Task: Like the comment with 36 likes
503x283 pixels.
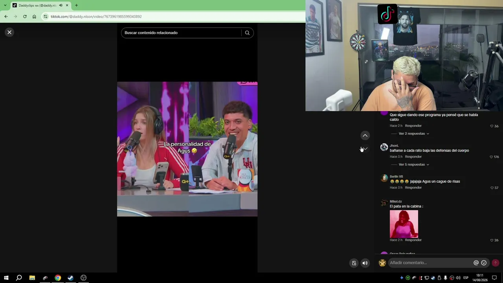Action: click(x=492, y=126)
